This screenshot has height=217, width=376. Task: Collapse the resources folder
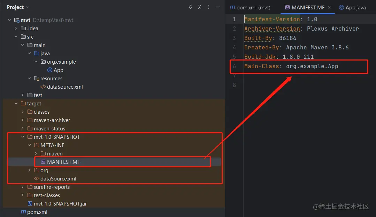(29, 79)
